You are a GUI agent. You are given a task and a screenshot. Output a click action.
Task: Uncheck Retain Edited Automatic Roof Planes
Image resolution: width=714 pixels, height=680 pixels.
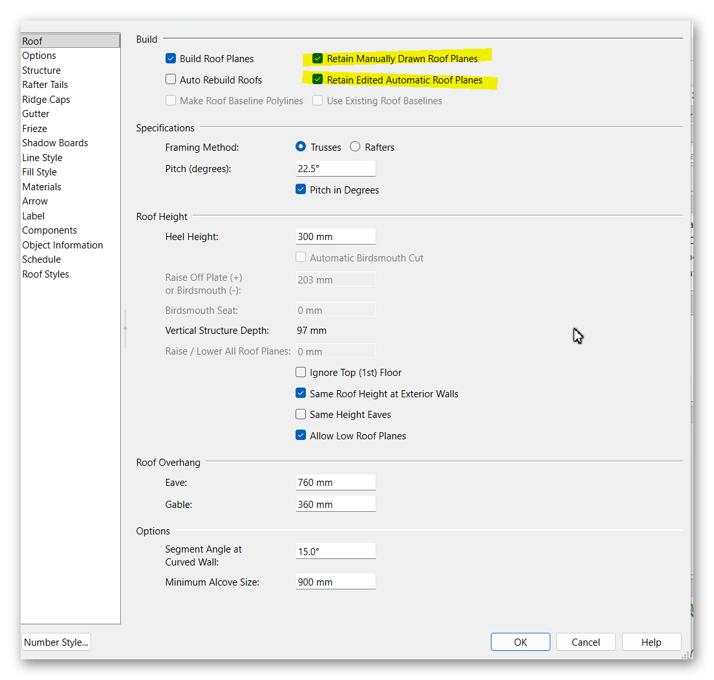coord(318,80)
